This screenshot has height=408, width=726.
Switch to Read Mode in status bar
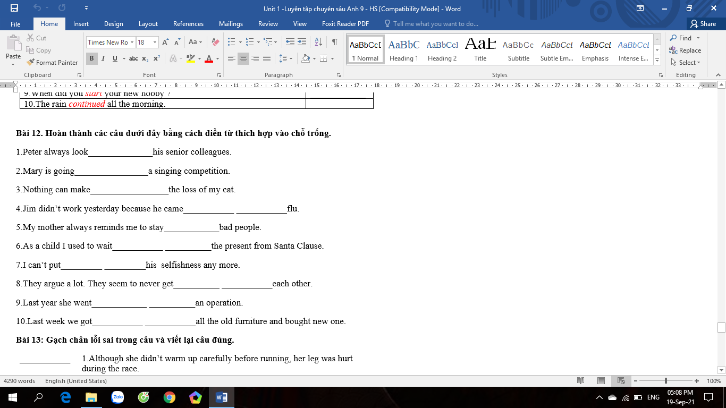click(581, 381)
